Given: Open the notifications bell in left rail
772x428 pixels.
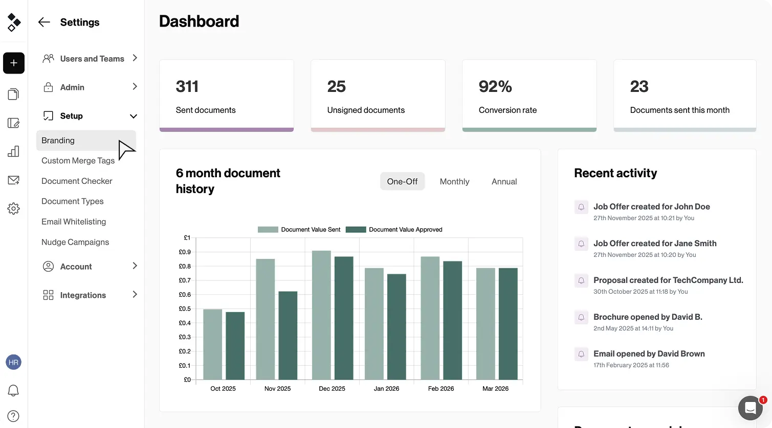Looking at the screenshot, I should coord(14,391).
